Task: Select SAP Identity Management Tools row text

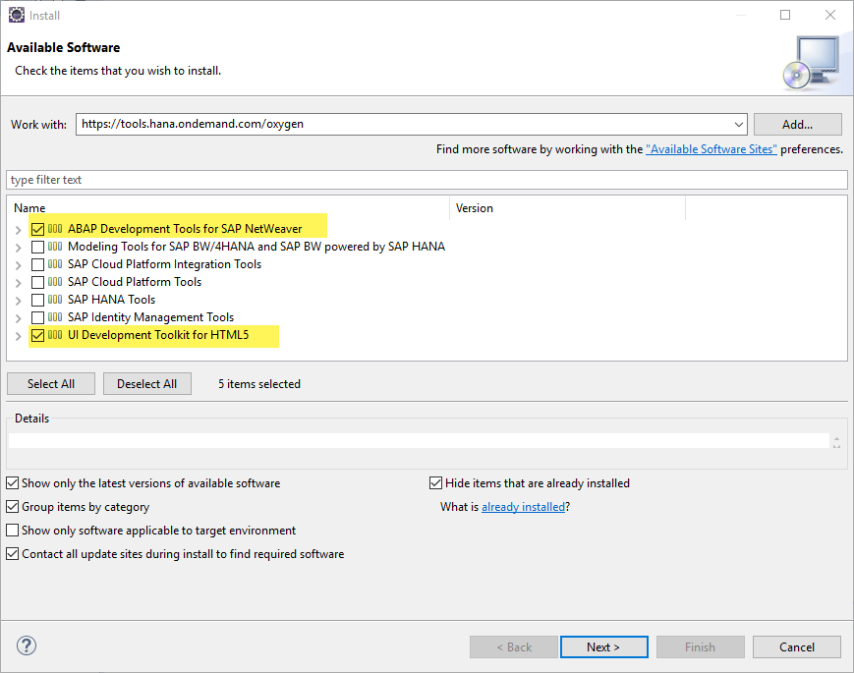Action: [151, 317]
